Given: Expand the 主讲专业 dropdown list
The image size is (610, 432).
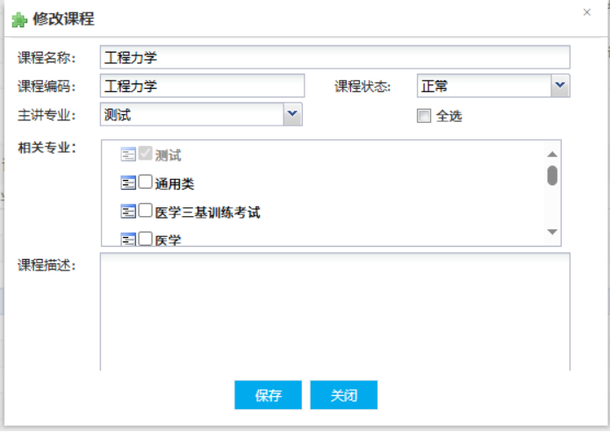Looking at the screenshot, I should point(292,113).
